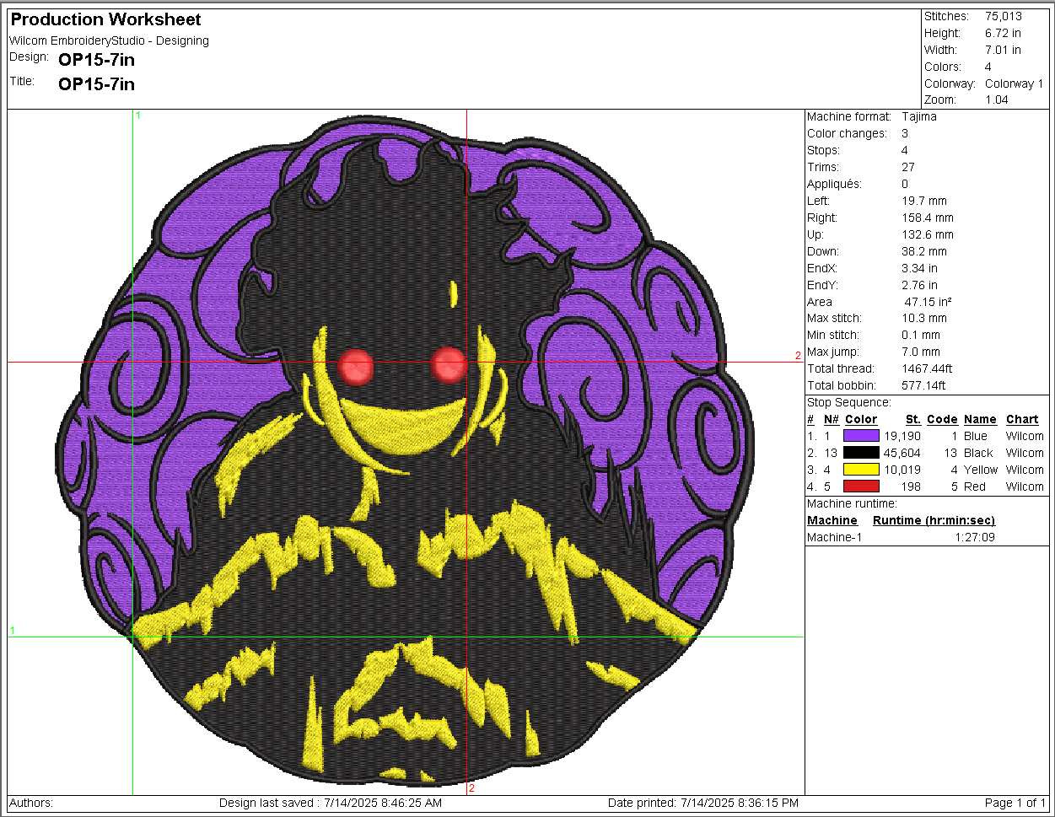The image size is (1055, 817).
Task: Select the Stitches value "75,013"
Action: 1004,16
